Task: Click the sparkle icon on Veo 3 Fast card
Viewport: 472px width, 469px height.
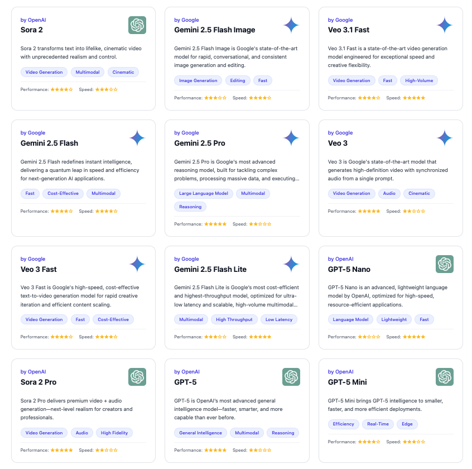Action: [x=137, y=264]
